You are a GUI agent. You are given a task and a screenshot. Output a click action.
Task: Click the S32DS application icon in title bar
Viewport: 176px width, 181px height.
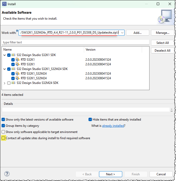[4, 4]
